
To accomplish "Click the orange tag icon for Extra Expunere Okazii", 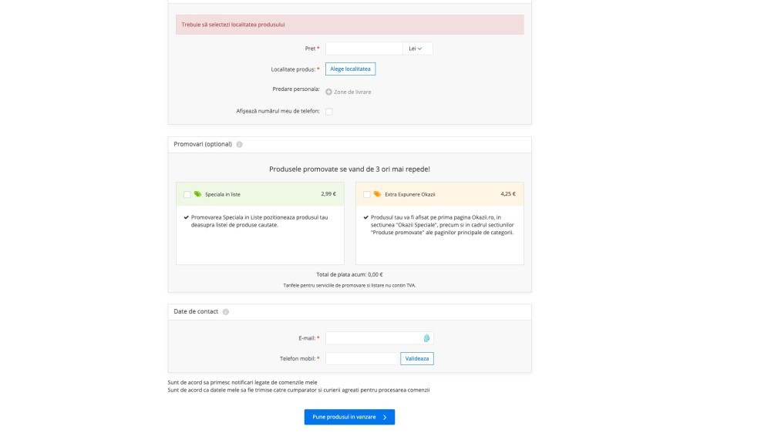I will coord(377,194).
